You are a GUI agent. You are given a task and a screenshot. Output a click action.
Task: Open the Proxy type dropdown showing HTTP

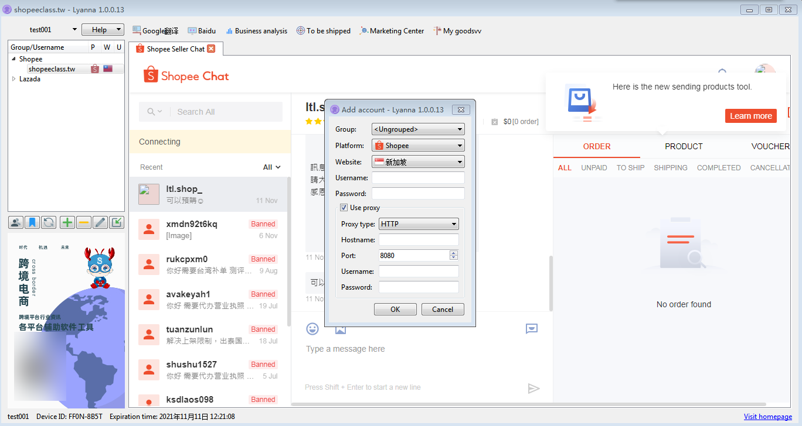click(x=419, y=224)
